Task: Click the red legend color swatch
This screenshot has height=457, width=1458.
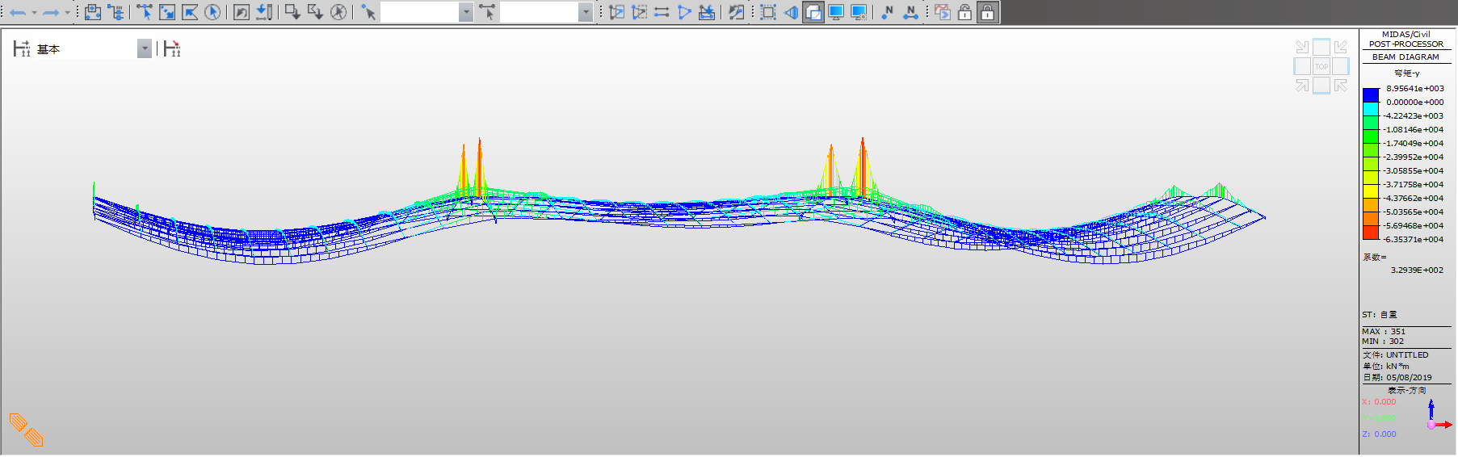Action: point(1371,233)
